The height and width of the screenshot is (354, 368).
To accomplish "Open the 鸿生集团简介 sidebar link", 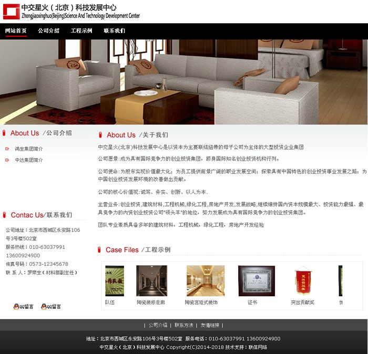I will [x=29, y=149].
